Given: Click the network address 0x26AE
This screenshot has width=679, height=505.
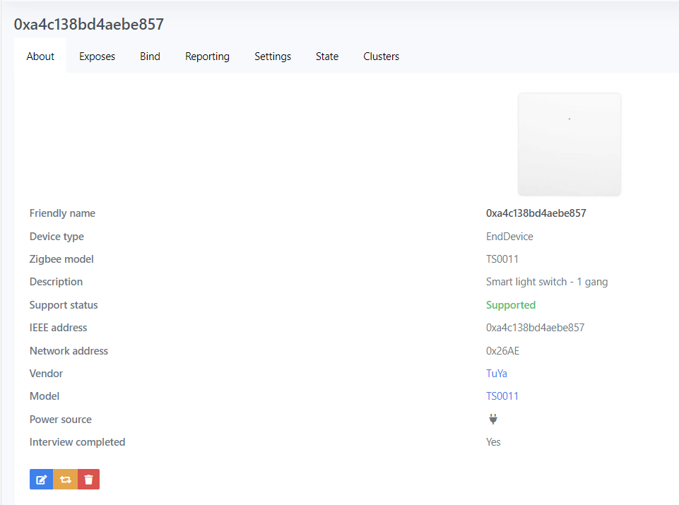Looking at the screenshot, I should [x=502, y=350].
